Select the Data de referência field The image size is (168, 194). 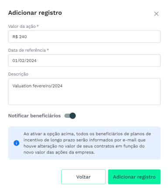(84, 60)
